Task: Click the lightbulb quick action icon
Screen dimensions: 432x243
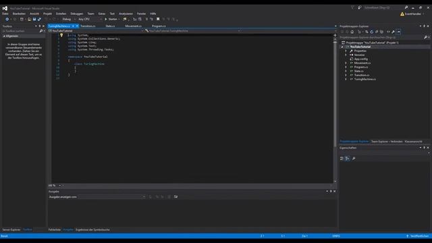Action: point(61,35)
